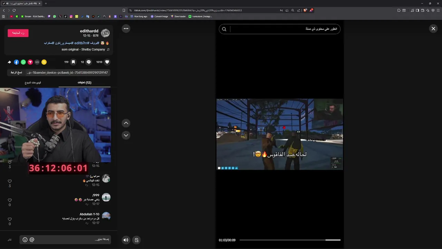Reload the page in browser

(14, 10)
